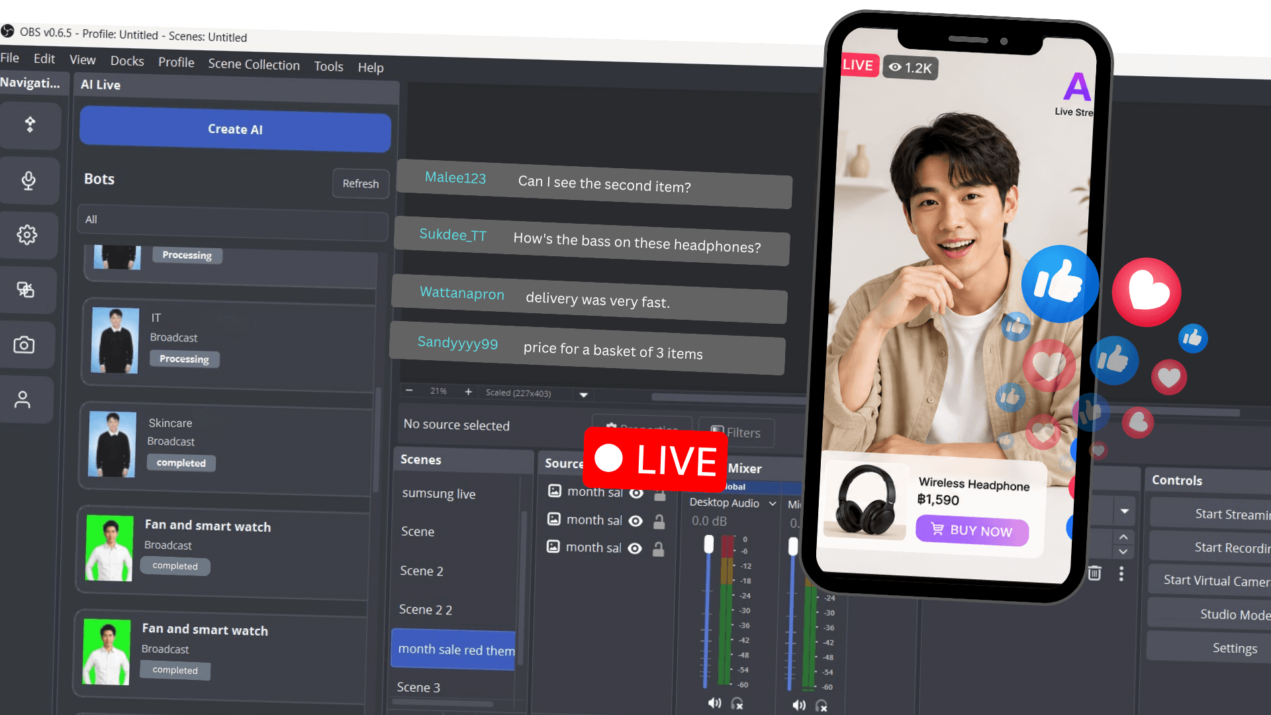Open the microphone panel from the sidebar
The image size is (1271, 715).
pyautogui.click(x=28, y=180)
